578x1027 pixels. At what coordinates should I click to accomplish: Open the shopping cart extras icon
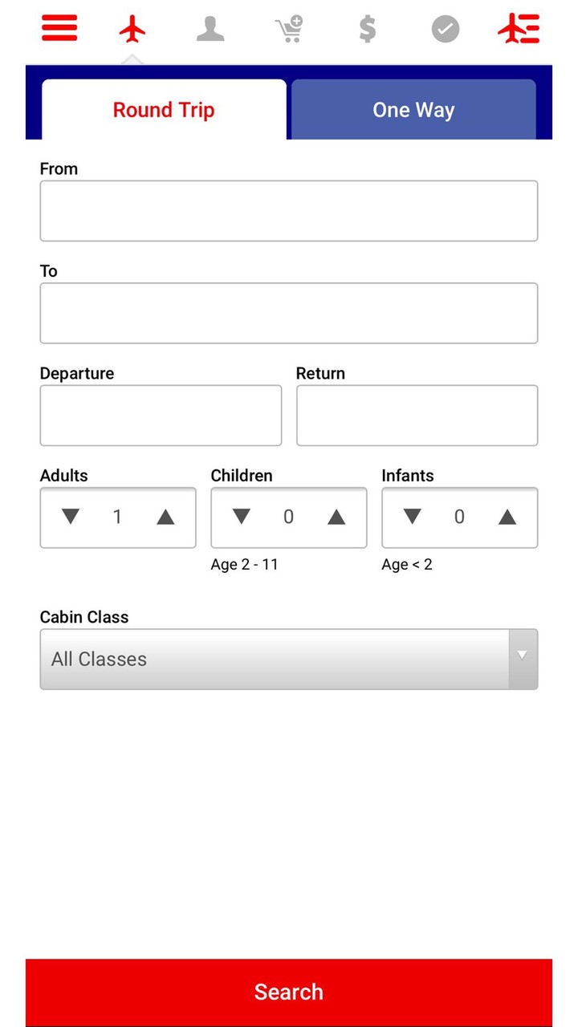pyautogui.click(x=288, y=30)
